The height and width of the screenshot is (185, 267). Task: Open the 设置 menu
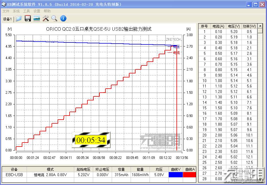tap(37, 11)
